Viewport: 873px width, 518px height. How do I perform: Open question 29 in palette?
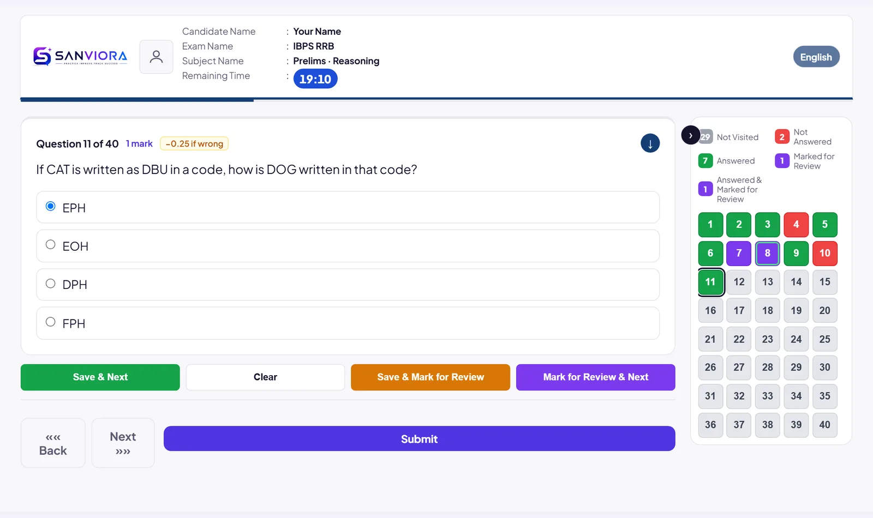[796, 368]
